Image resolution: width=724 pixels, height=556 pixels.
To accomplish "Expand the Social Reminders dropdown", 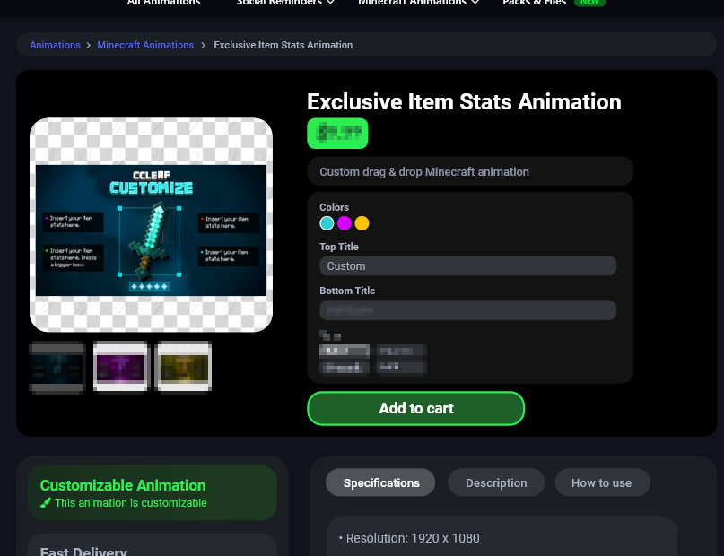I will (x=285, y=3).
